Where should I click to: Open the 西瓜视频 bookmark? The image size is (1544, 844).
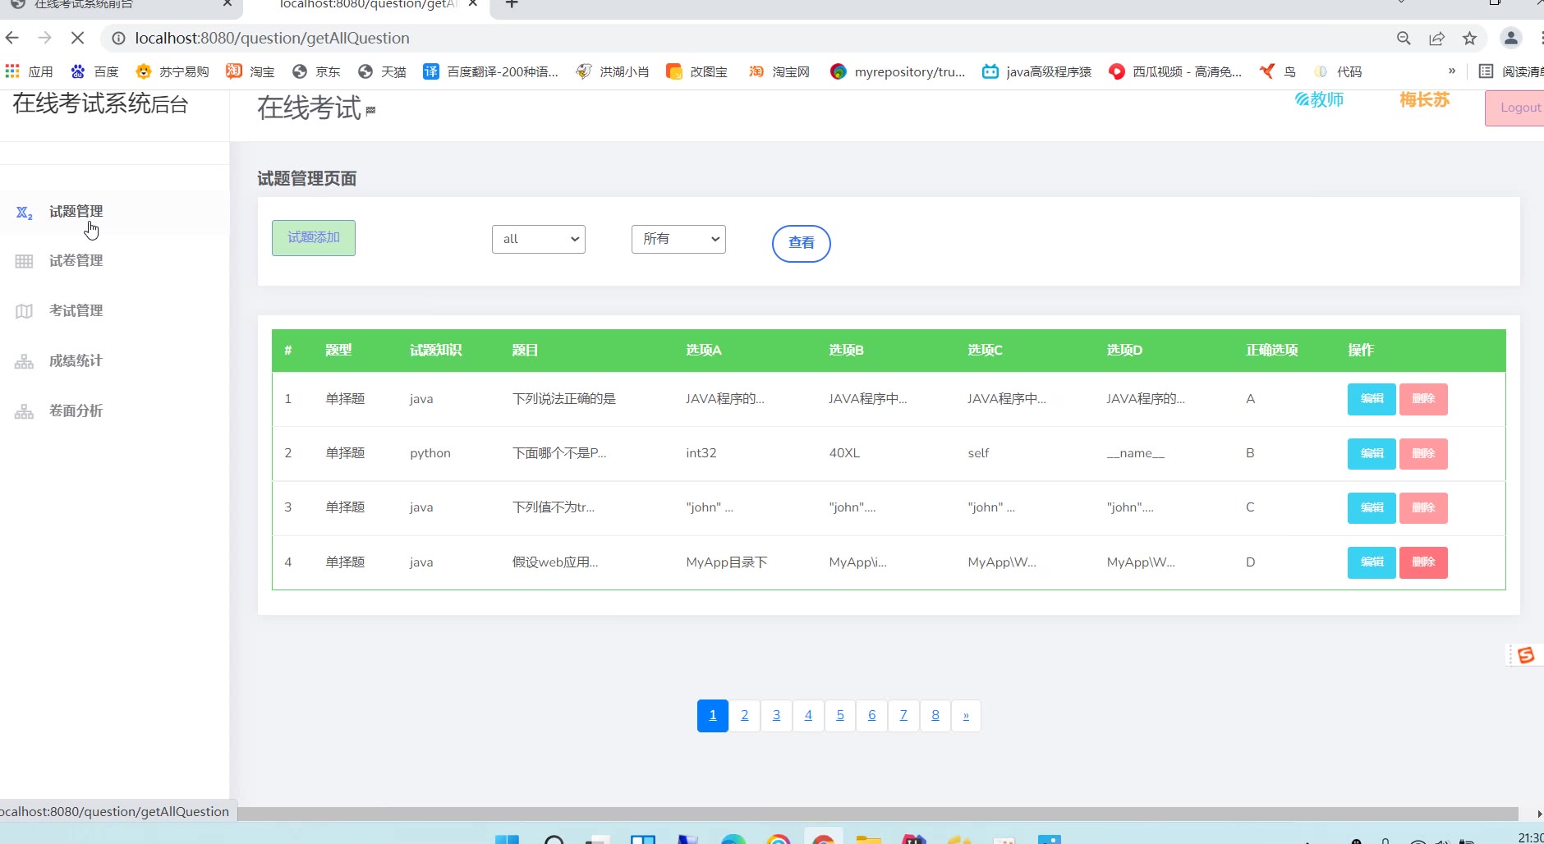[1175, 71]
